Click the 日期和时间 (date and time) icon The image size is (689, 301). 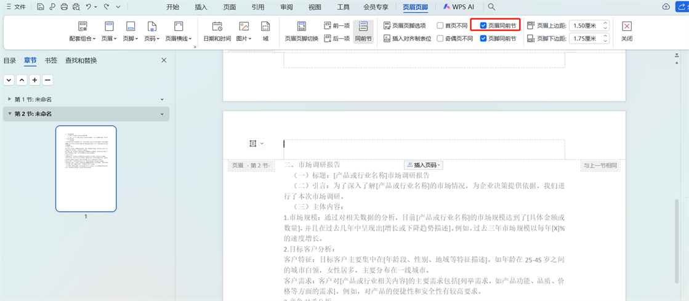pos(217,27)
